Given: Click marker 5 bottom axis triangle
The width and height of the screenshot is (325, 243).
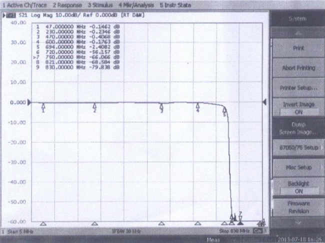Looking at the screenshot, I should [x=224, y=223].
